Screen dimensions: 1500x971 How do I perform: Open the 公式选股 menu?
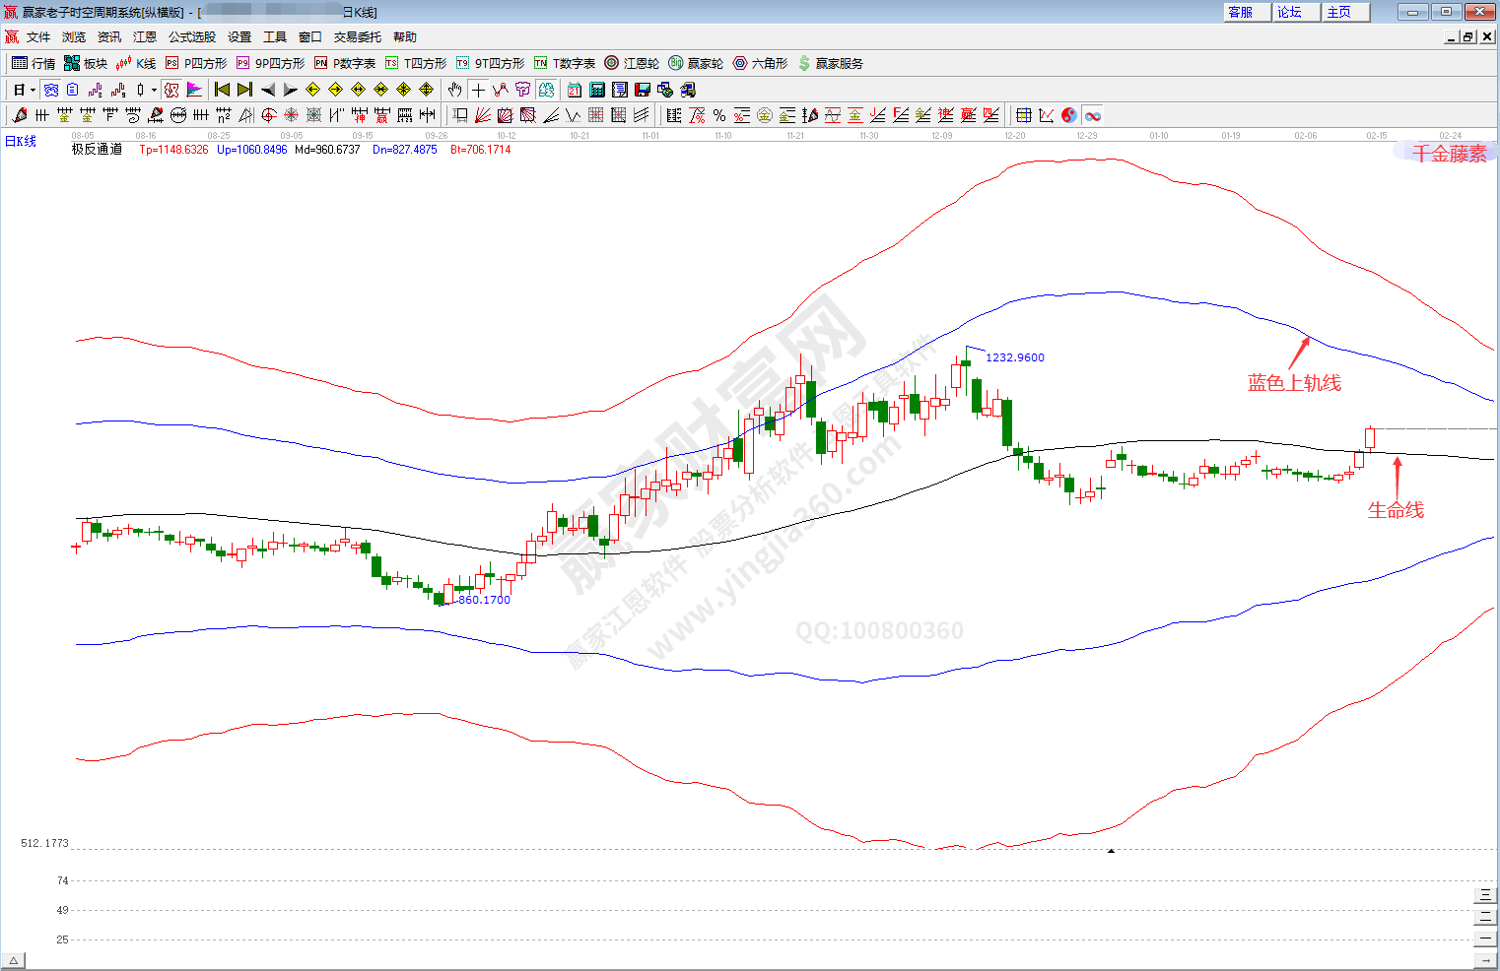[192, 36]
